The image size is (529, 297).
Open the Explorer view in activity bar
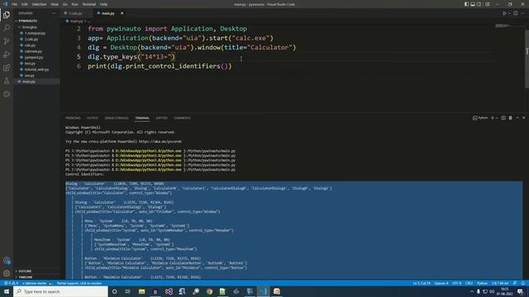7,15
